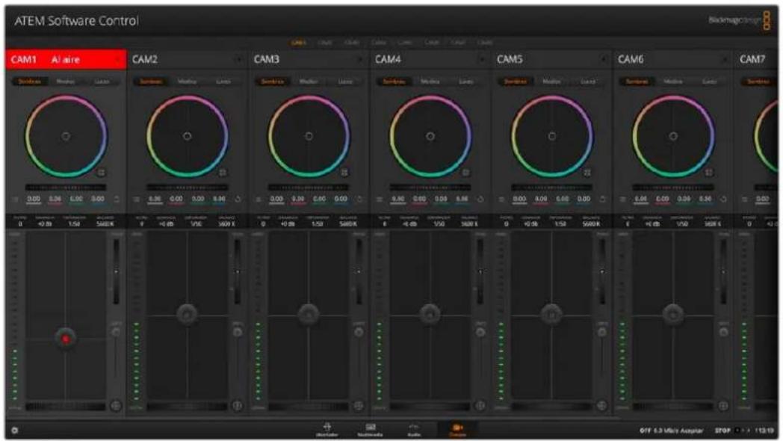Click CAM2 lines icon left of YRGB values

[136, 200]
